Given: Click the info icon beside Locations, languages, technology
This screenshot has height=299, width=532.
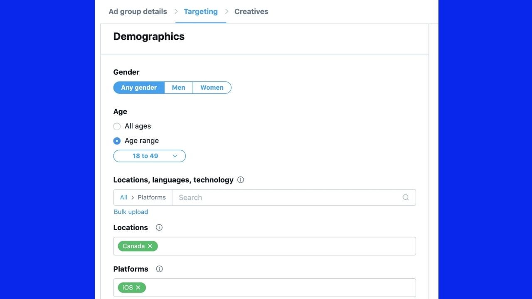Looking at the screenshot, I should click(x=241, y=180).
